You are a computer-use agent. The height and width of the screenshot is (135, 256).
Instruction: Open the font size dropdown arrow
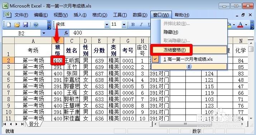point(124,25)
